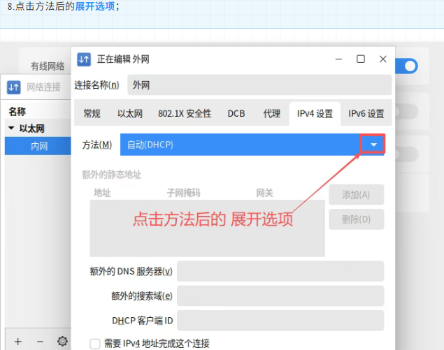Viewport: 444px width, 350px height.
Task: Click the 网络连接 window icon
Action: point(14,87)
